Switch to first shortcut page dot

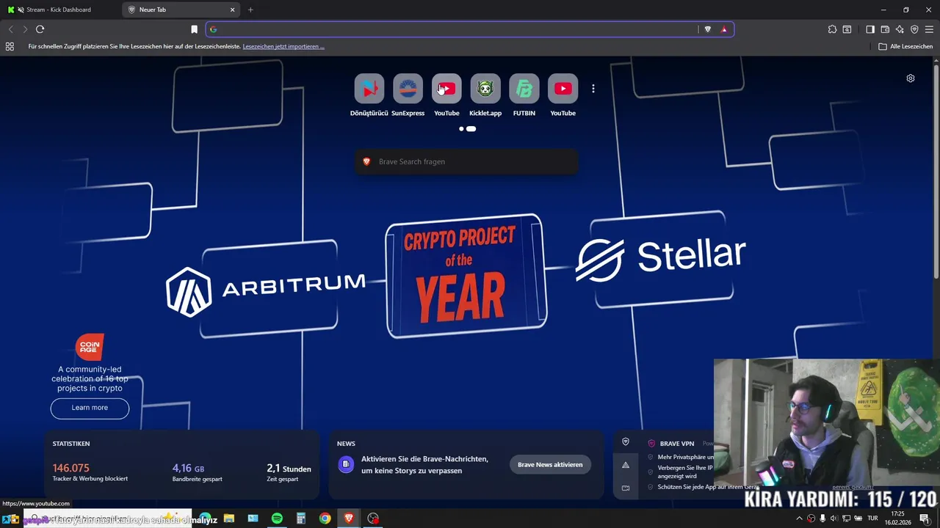[461, 128]
